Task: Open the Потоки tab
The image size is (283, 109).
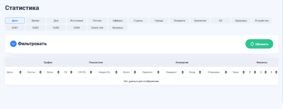Action: [x=97, y=20]
